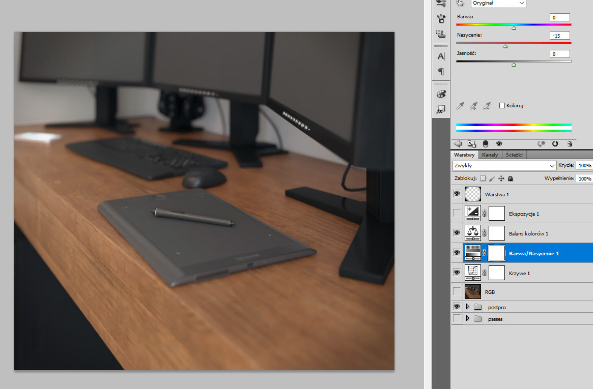The height and width of the screenshot is (389, 593).
Task: Switch to the Warstwy tab
Action: point(464,155)
